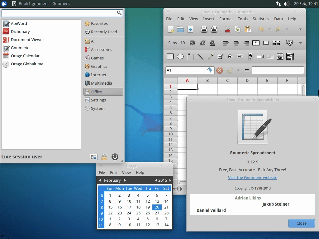Screen dimensions: 319x239
Task: Open a file with the folder icon
Action: [180, 29]
